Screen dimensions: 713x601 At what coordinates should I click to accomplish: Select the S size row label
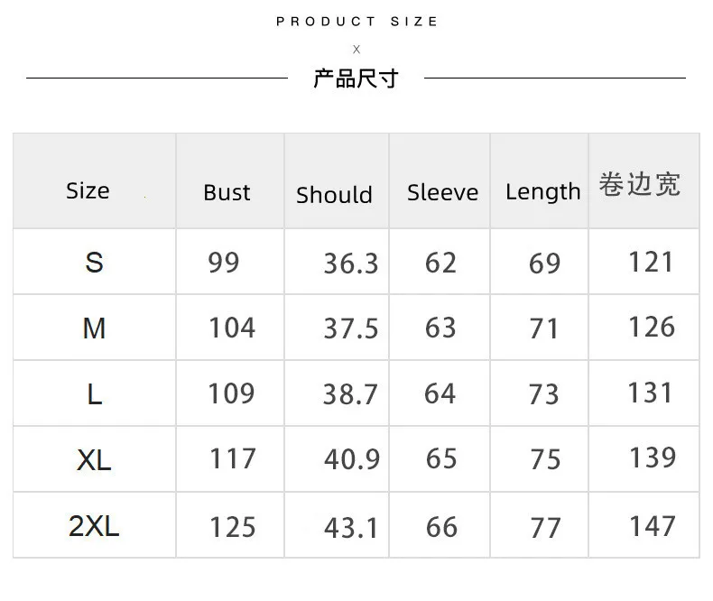tap(94, 263)
